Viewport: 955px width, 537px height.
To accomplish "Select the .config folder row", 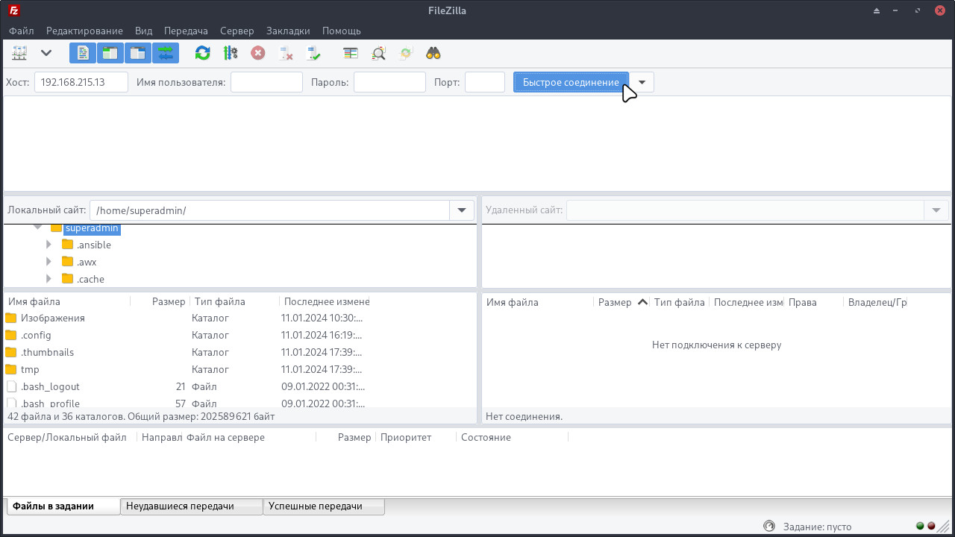I will [x=239, y=335].
